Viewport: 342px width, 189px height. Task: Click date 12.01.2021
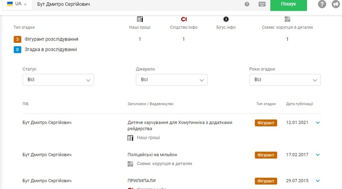pos(297,123)
